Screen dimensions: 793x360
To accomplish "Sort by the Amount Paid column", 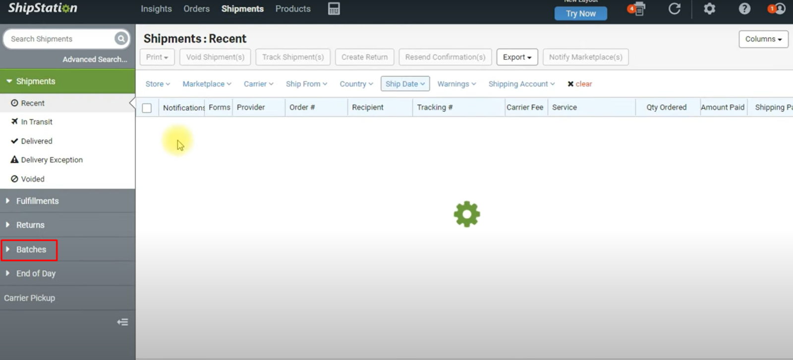I will coord(724,107).
